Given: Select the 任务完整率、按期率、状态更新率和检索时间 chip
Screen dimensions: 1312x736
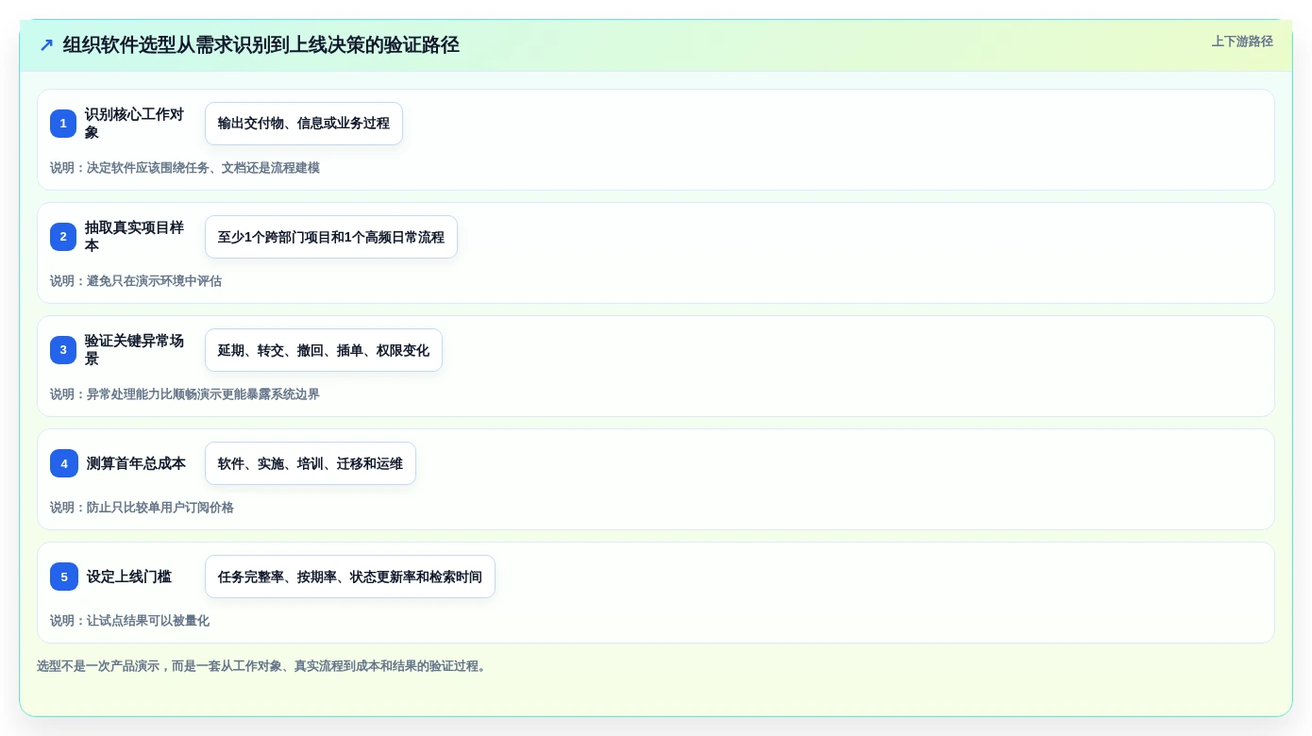Looking at the screenshot, I should pos(350,577).
